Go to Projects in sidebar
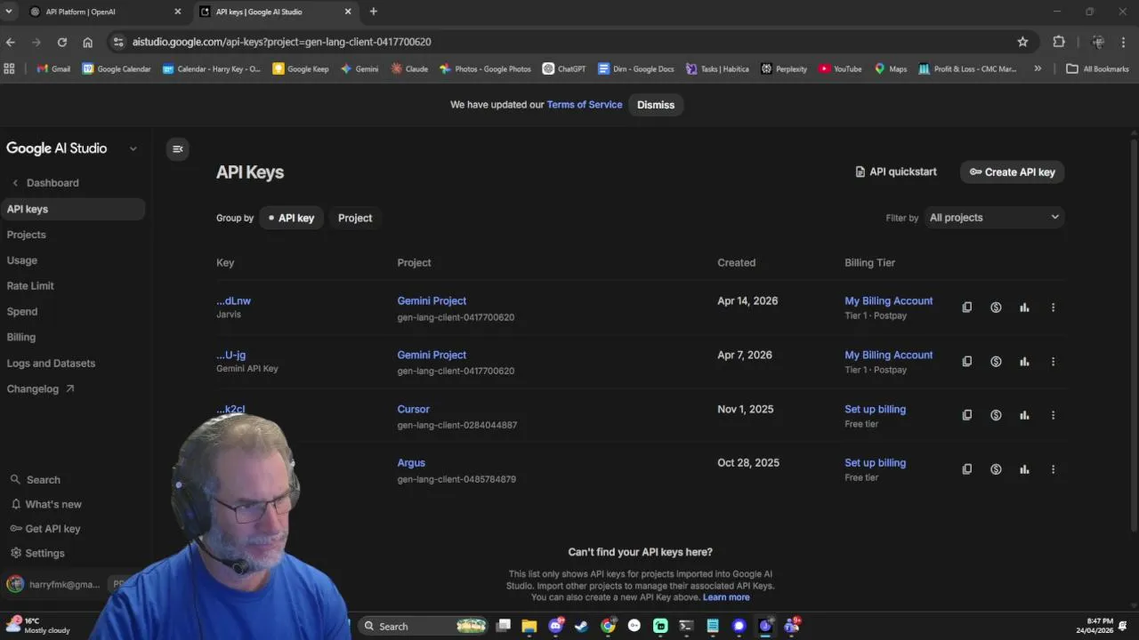 (26, 235)
